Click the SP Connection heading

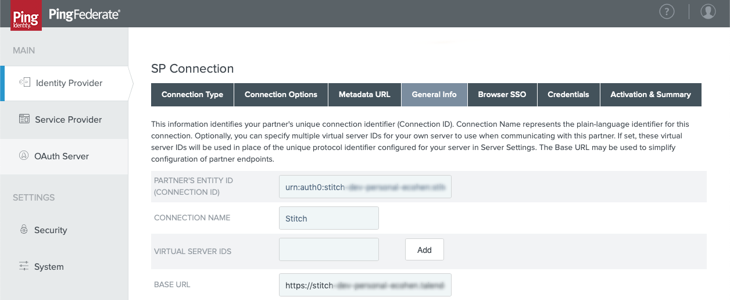tap(192, 69)
